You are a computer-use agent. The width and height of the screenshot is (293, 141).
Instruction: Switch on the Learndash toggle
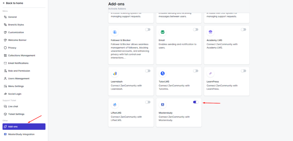pos(148,71)
